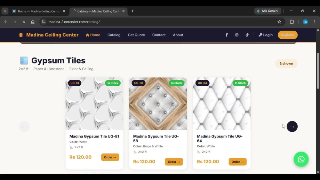320x180 pixels.
Task: Open a new browser tab
Action: pyautogui.click(x=132, y=11)
